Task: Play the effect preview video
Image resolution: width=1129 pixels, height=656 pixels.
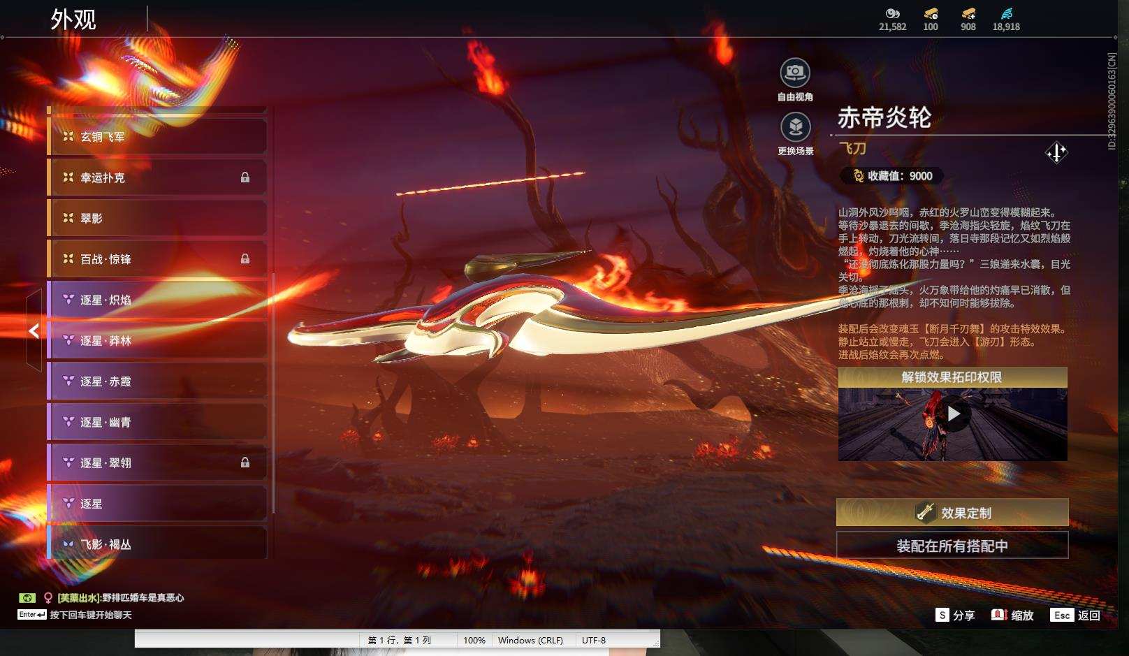Action: [953, 414]
